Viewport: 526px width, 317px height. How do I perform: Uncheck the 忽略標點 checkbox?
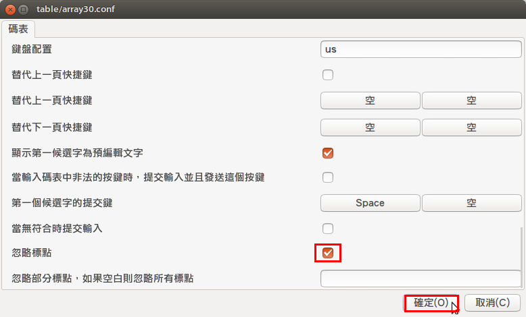coord(328,253)
